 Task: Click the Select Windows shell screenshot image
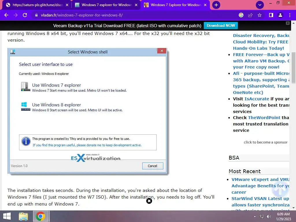pyautogui.click(x=88, y=111)
